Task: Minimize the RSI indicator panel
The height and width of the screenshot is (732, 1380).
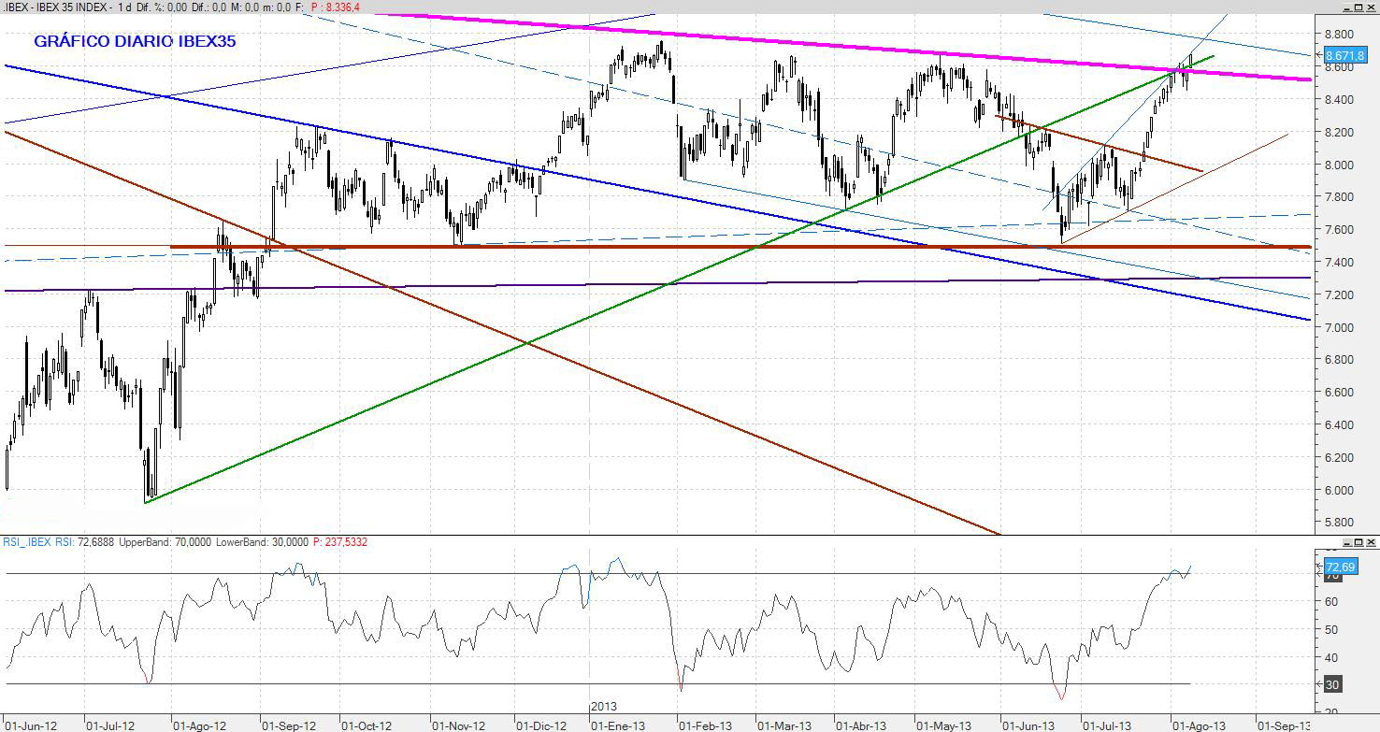Action: click(x=1347, y=542)
